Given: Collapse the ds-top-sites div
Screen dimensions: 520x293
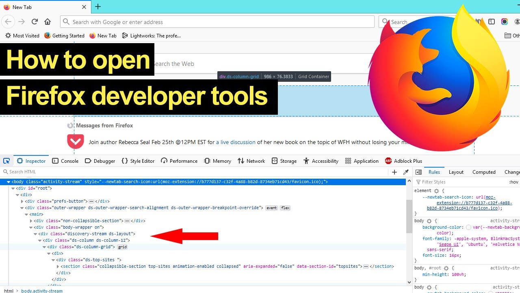Looking at the screenshot, I should [53, 260].
